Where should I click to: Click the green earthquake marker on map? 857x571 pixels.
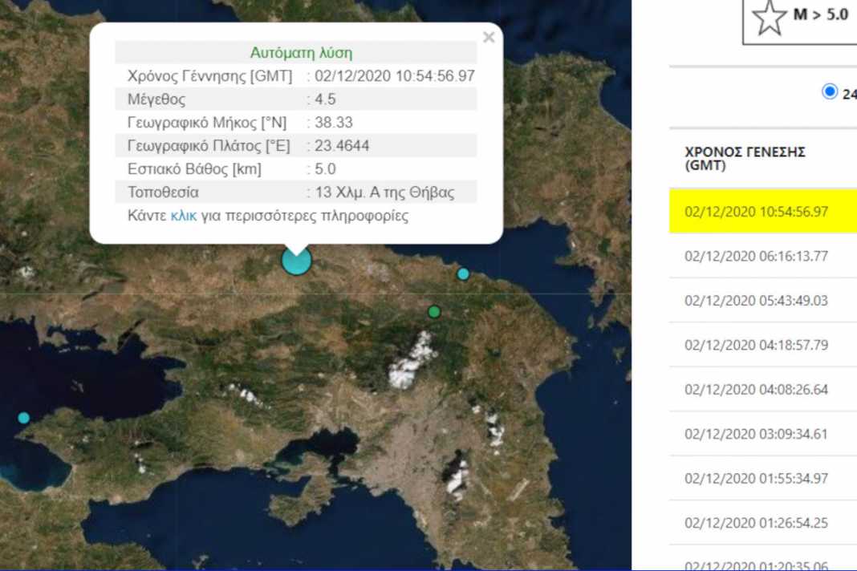[x=434, y=311]
